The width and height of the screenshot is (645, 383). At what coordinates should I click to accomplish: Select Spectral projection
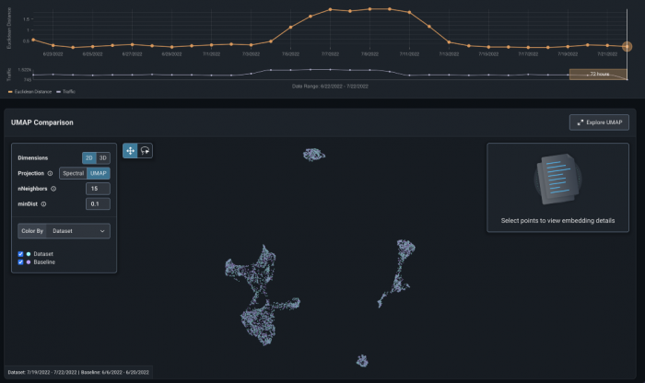point(73,173)
